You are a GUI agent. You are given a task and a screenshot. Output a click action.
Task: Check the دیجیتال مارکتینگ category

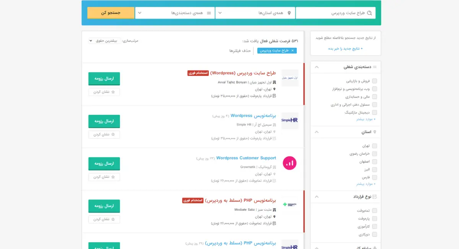point(374,113)
